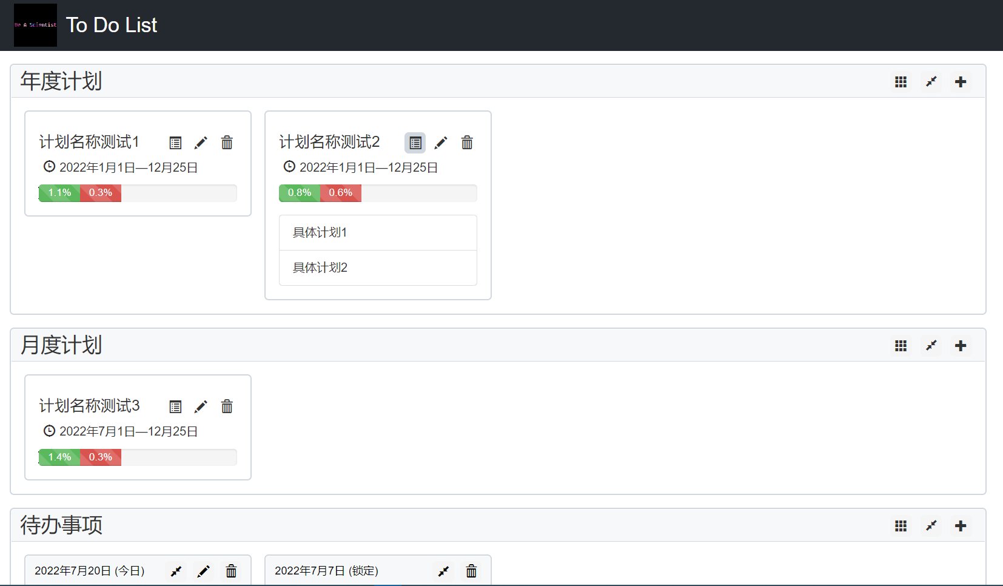Add a new item in 待办事项

point(961,526)
